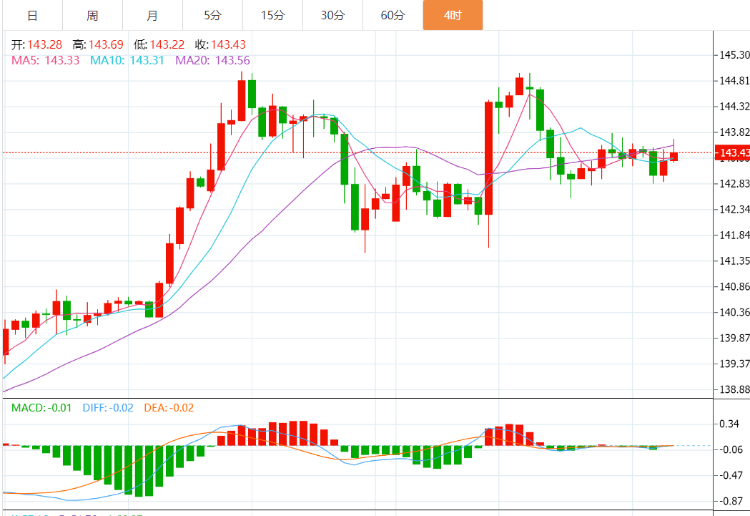This screenshot has height=516, width=750.
Task: Click the 141.35 price axis label
Action: click(x=734, y=261)
